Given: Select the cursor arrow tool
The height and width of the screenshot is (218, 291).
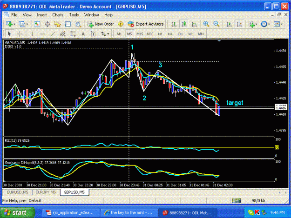Looking at the screenshot, I should 9,34.
